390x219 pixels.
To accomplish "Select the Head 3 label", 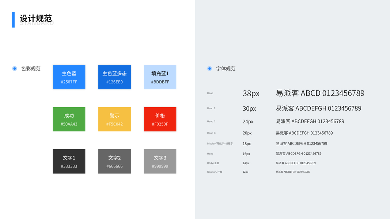I will (x=211, y=133).
